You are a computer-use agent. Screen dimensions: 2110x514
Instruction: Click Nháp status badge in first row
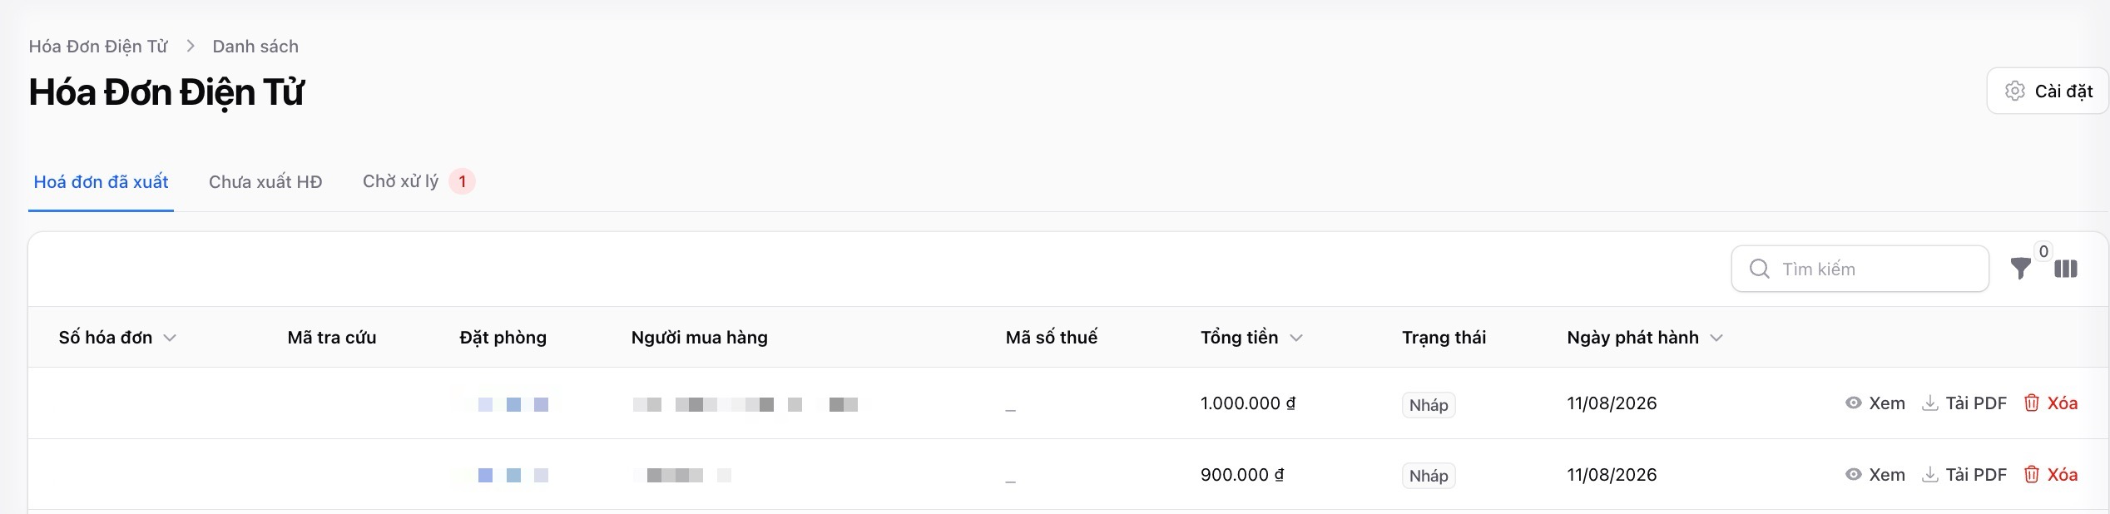tap(1429, 405)
